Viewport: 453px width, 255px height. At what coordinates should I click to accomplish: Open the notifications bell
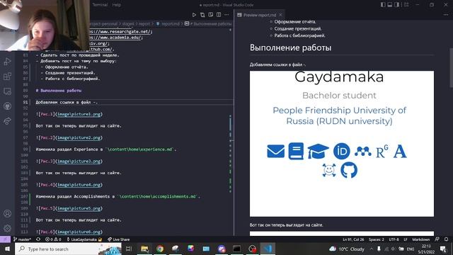(x=447, y=239)
